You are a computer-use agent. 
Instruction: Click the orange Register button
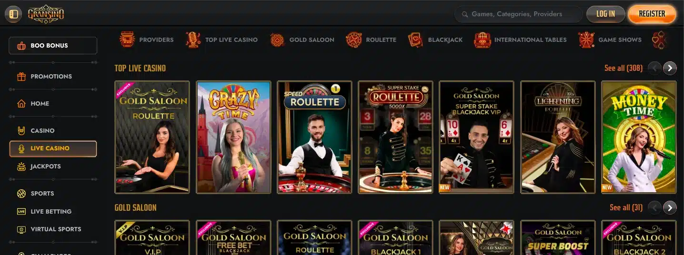coord(652,14)
